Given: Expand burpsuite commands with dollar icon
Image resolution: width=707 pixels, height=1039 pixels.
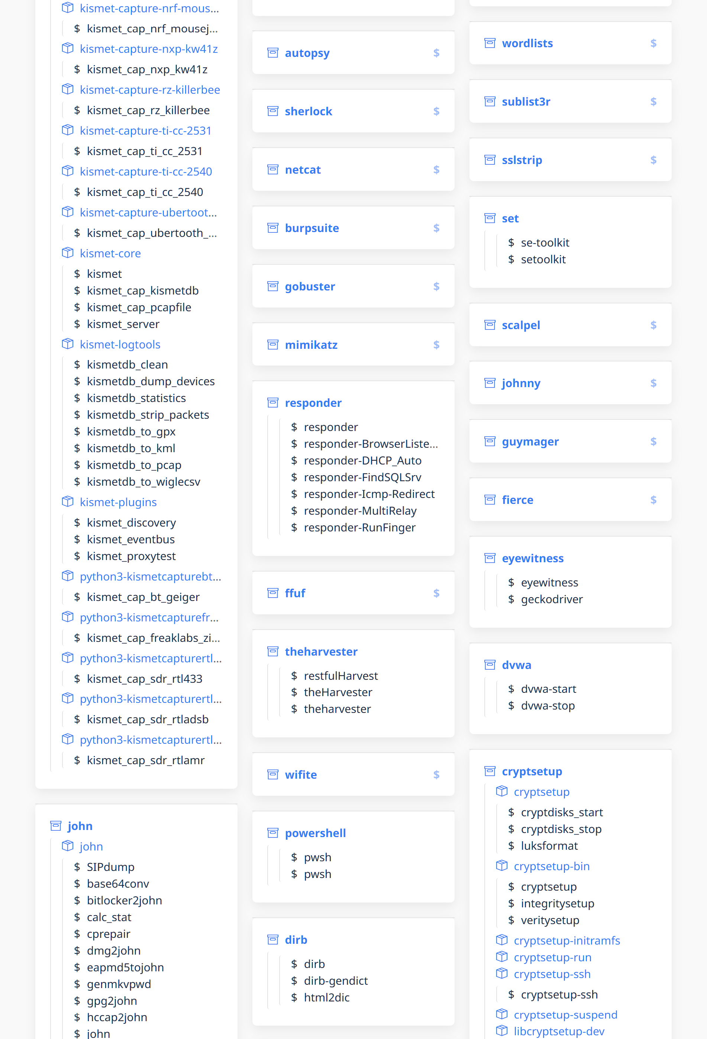Looking at the screenshot, I should tap(436, 228).
